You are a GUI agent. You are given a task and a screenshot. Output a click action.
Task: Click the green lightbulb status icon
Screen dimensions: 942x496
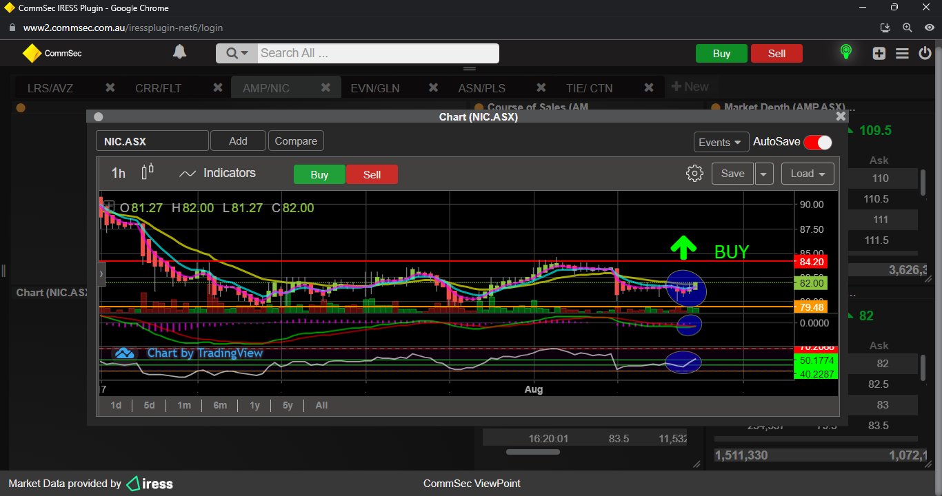point(845,52)
